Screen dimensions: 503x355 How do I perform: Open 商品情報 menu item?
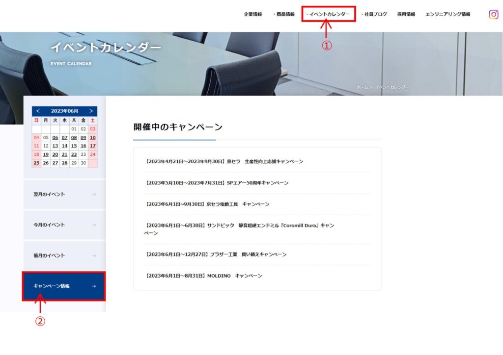coord(285,14)
